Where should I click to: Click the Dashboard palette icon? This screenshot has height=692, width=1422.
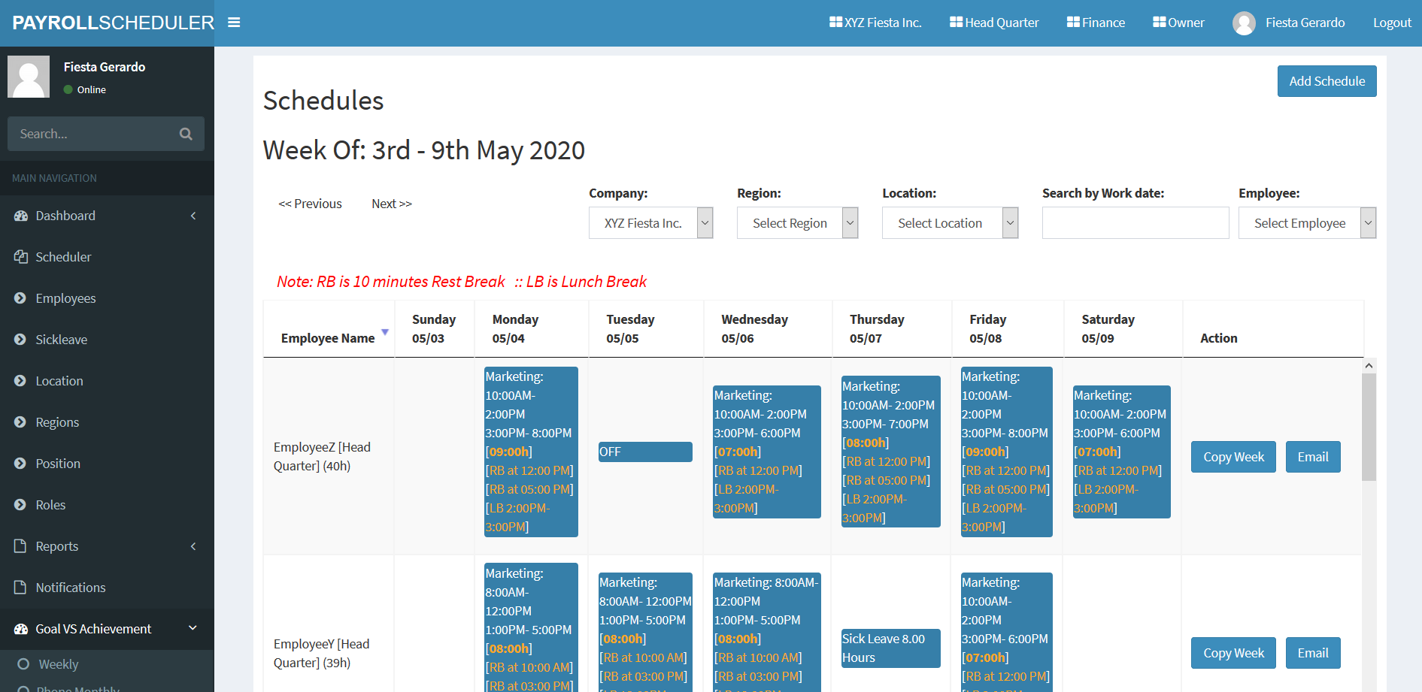tap(20, 216)
